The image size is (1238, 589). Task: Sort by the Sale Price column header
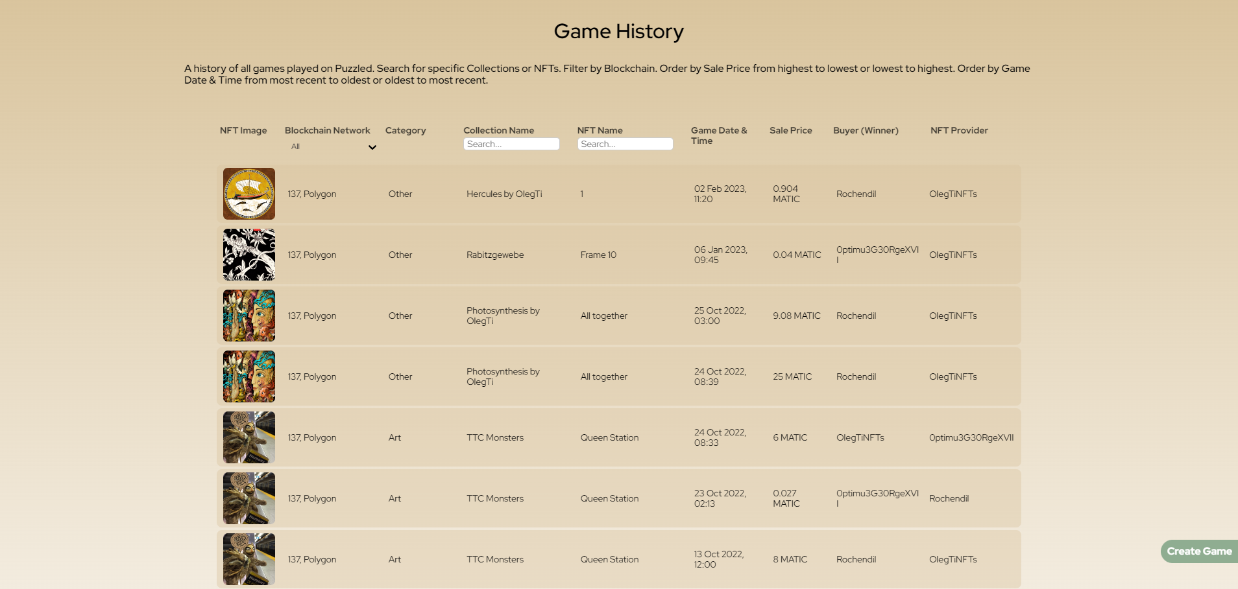(791, 130)
